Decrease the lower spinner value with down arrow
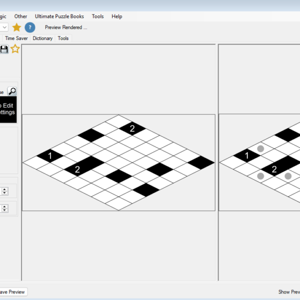The width and height of the screenshot is (300, 300). pyautogui.click(x=4, y=209)
